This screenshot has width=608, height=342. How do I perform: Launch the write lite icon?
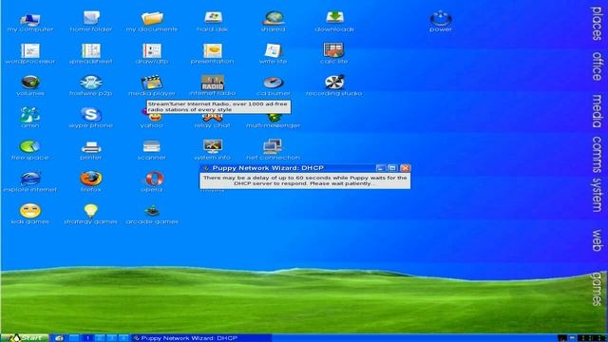274,50
